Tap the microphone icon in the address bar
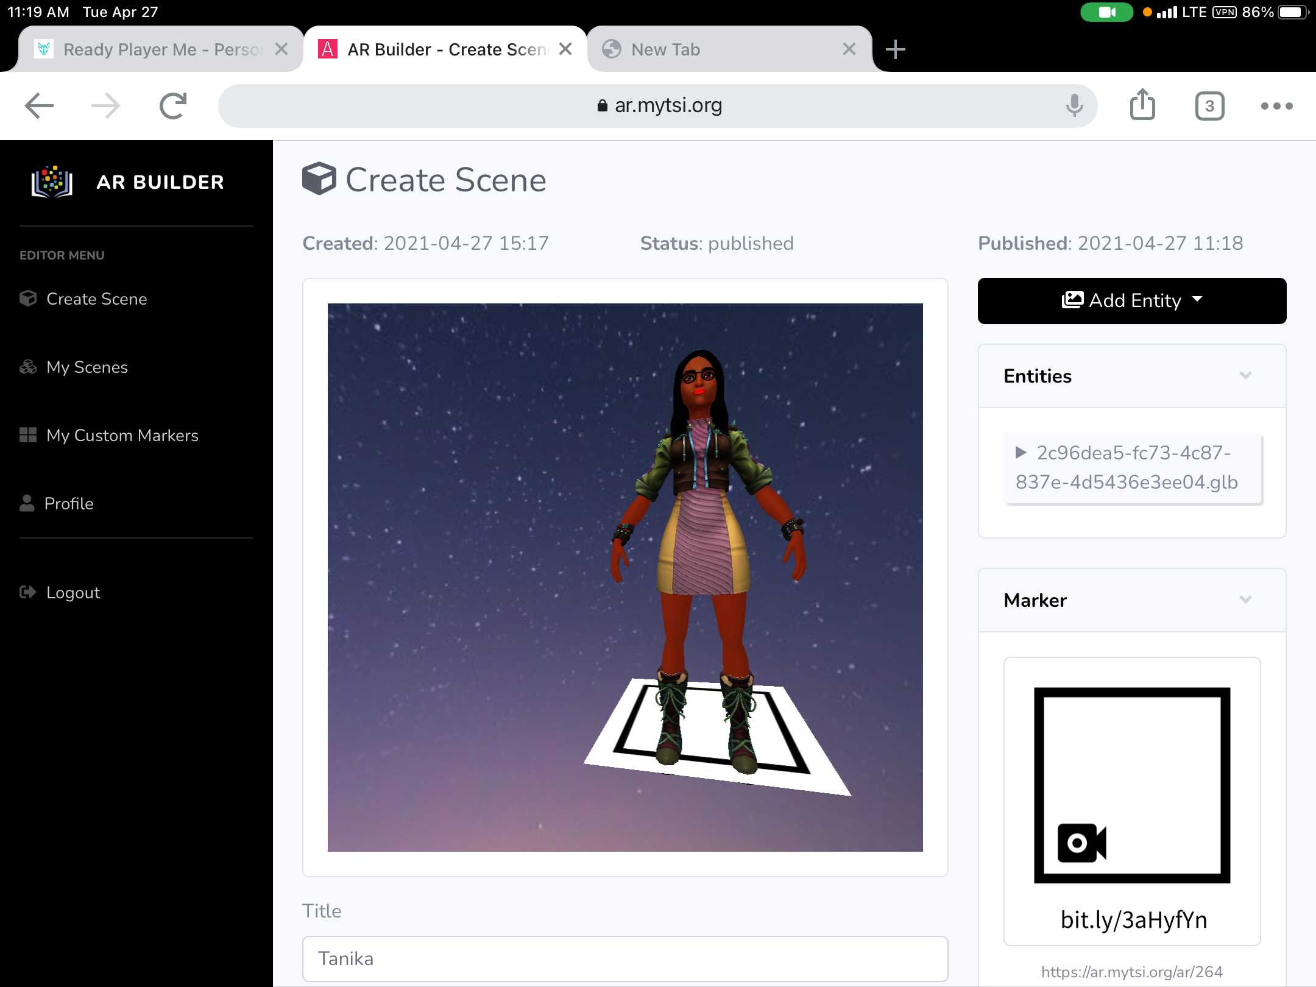Viewport: 1316px width, 987px height. (1074, 106)
